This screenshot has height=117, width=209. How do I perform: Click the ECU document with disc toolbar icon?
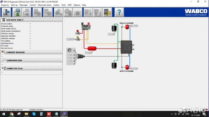point(37,12)
